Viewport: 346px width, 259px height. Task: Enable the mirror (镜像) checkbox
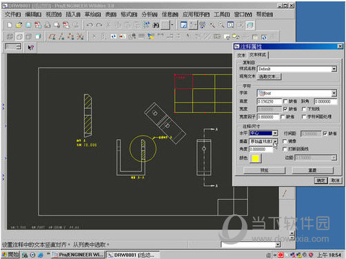tap(285, 141)
